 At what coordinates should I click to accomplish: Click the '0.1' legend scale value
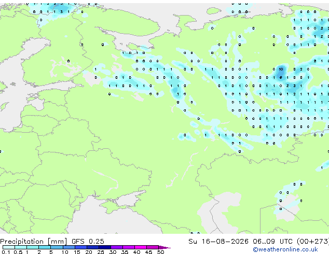click(x=6, y=252)
